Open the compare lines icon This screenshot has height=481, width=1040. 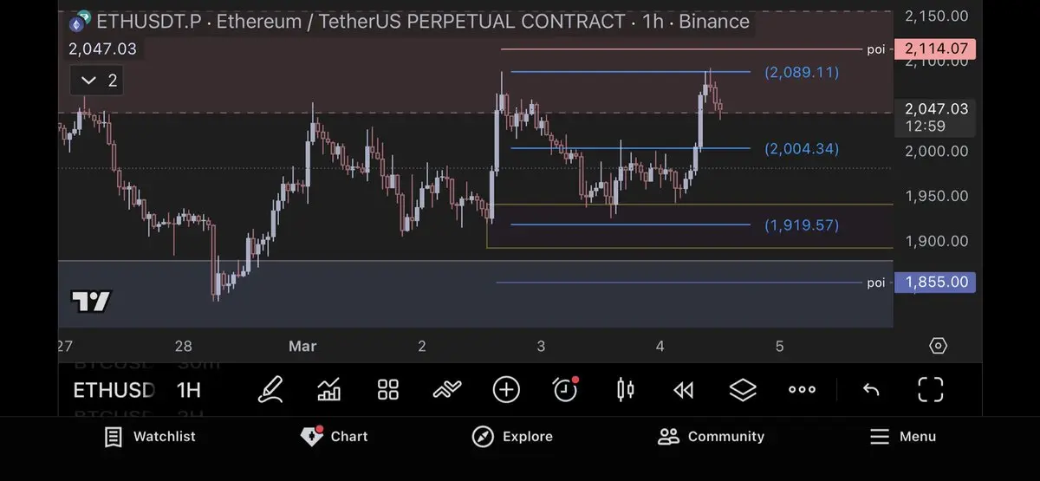point(447,390)
